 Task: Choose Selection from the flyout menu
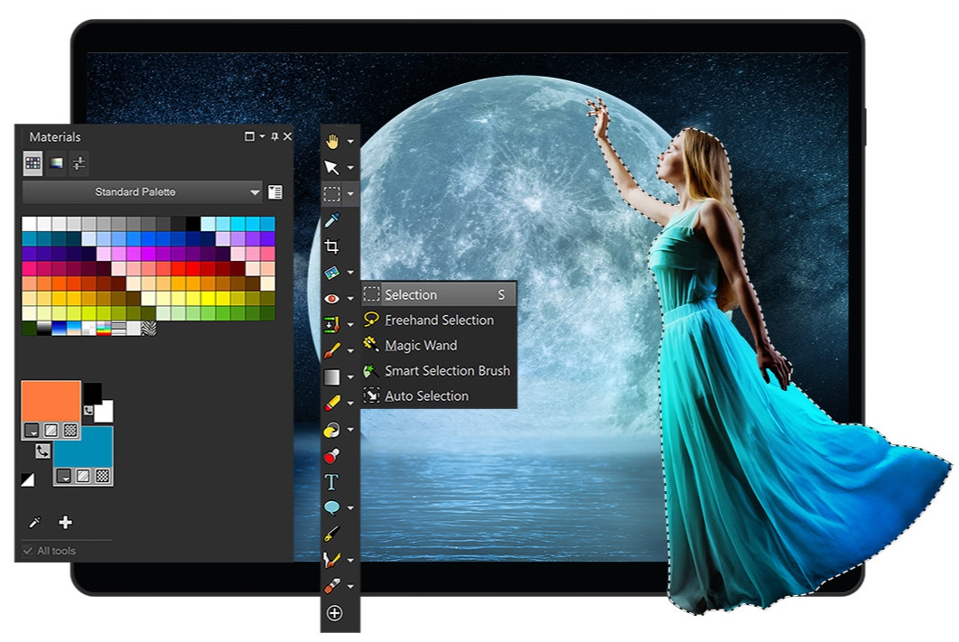(439, 294)
